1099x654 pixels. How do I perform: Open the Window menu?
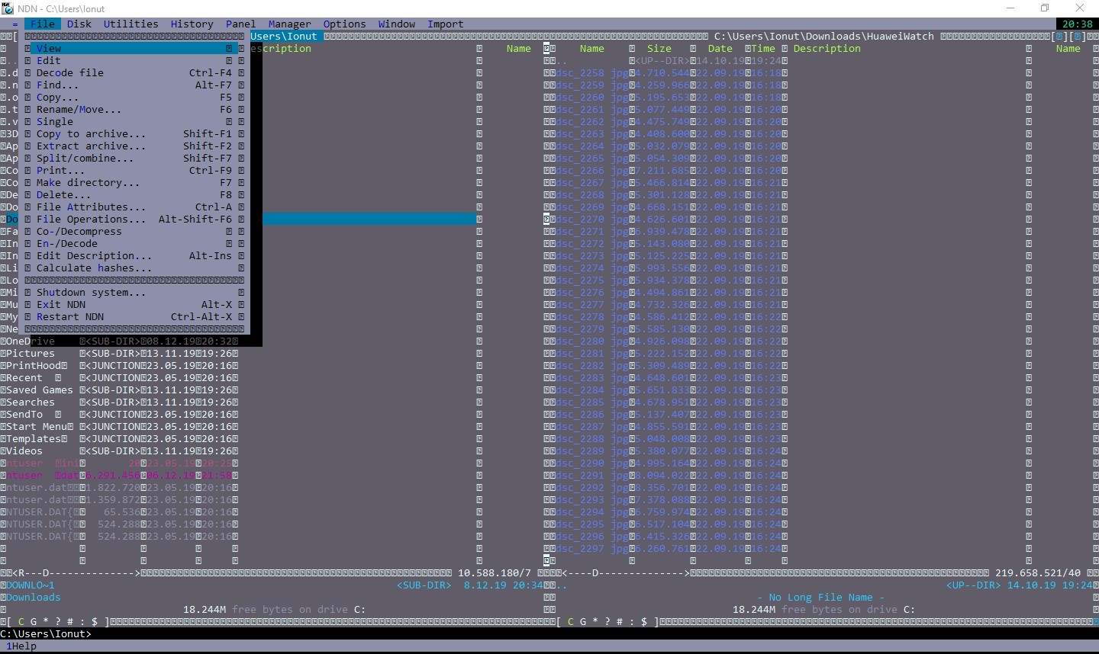coord(397,24)
